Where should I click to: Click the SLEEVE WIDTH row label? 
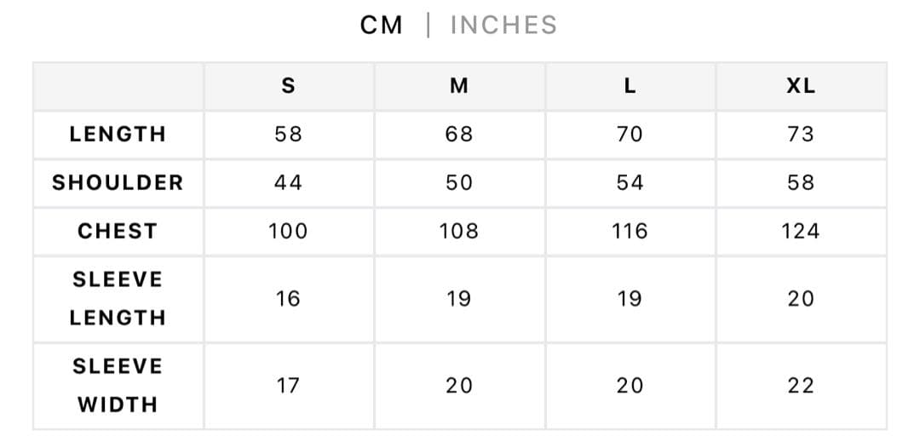(x=118, y=385)
